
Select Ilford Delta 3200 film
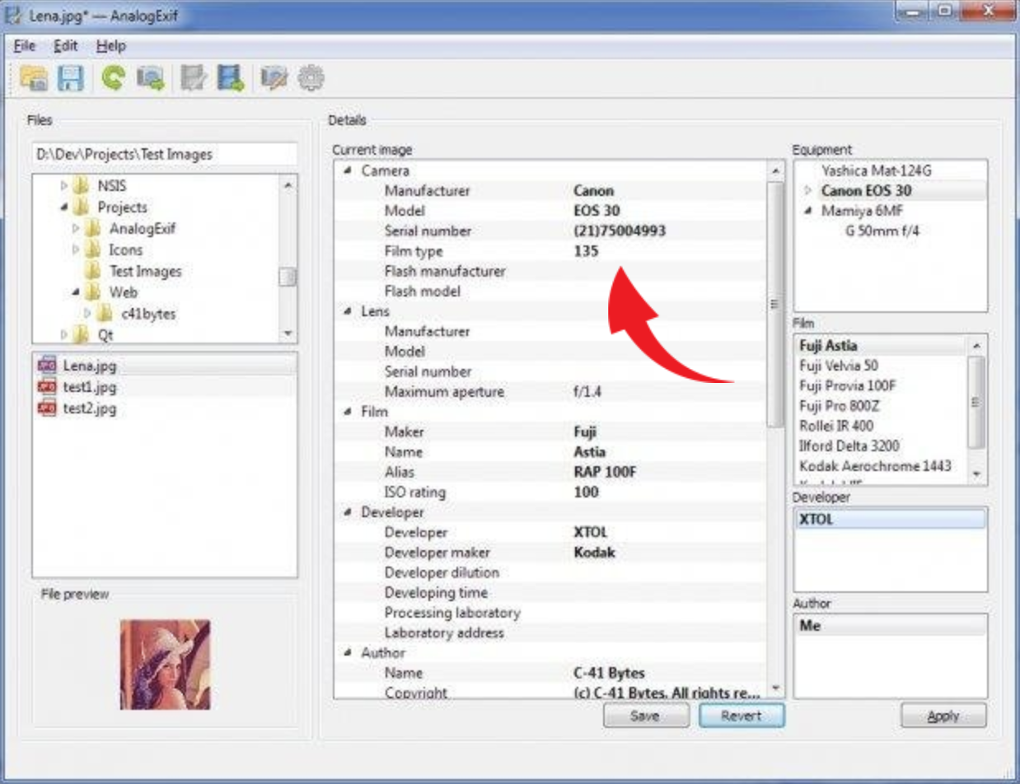tap(849, 446)
